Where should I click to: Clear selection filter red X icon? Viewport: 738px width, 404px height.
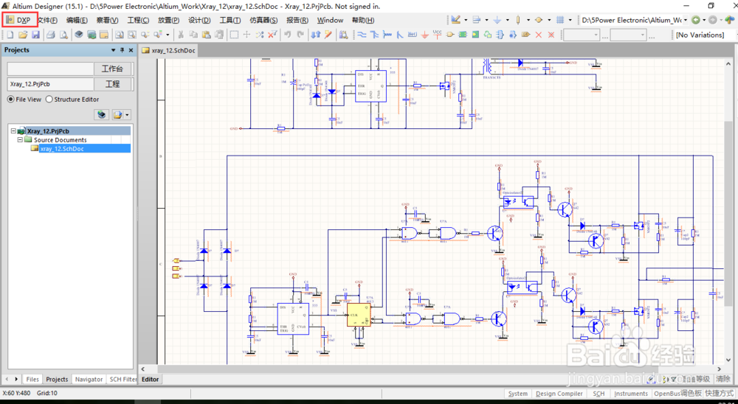tap(272, 35)
